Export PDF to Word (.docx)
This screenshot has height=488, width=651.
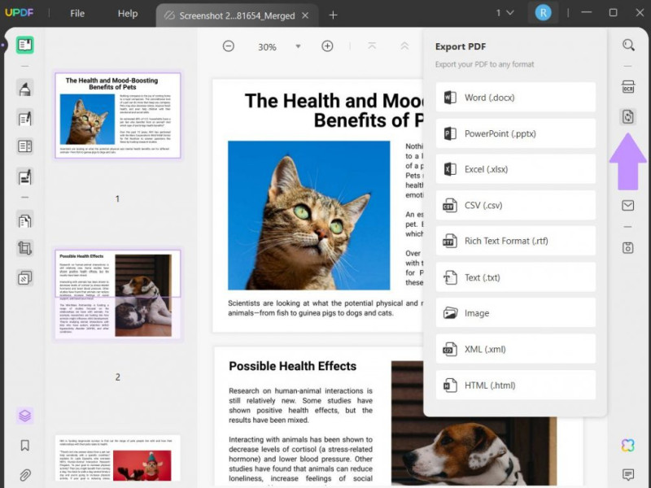coord(516,98)
